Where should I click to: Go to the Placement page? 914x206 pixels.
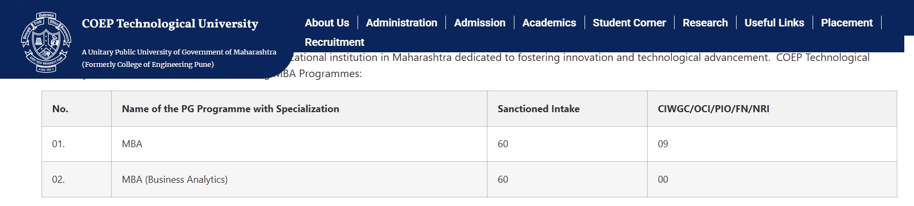(x=847, y=23)
